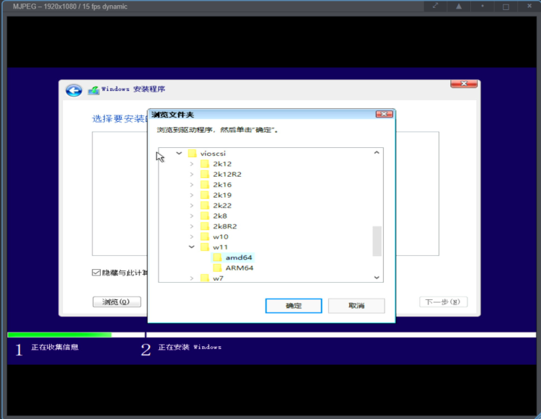The width and height of the screenshot is (541, 419).
Task: Maximize the MJPEG viewer window
Action: (x=506, y=6)
